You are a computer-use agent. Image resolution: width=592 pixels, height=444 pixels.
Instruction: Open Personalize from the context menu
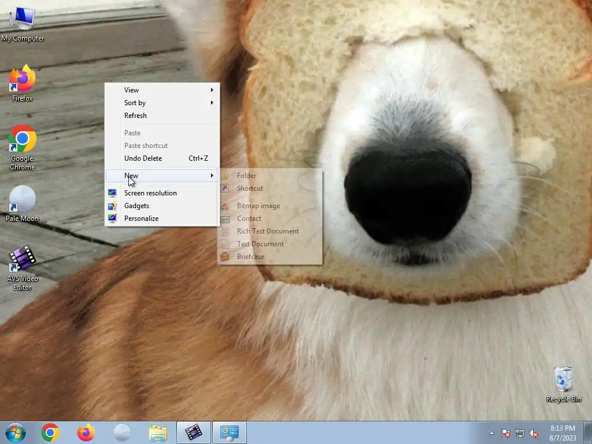(162, 218)
